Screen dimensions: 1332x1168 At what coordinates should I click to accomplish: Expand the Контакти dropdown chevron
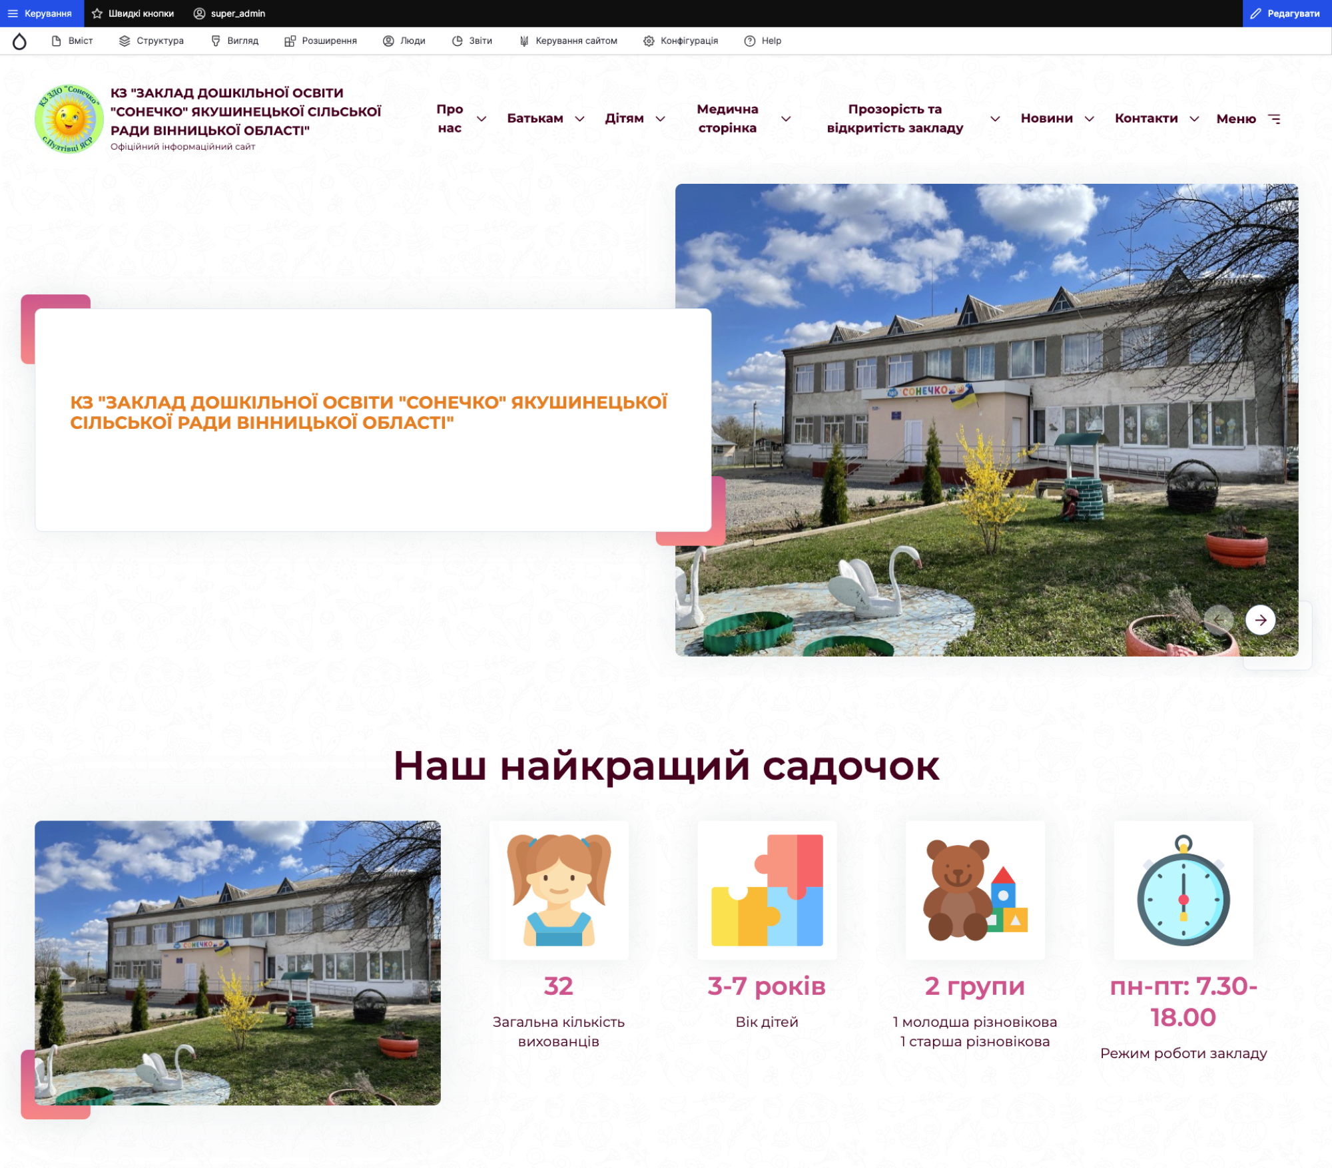1194,119
